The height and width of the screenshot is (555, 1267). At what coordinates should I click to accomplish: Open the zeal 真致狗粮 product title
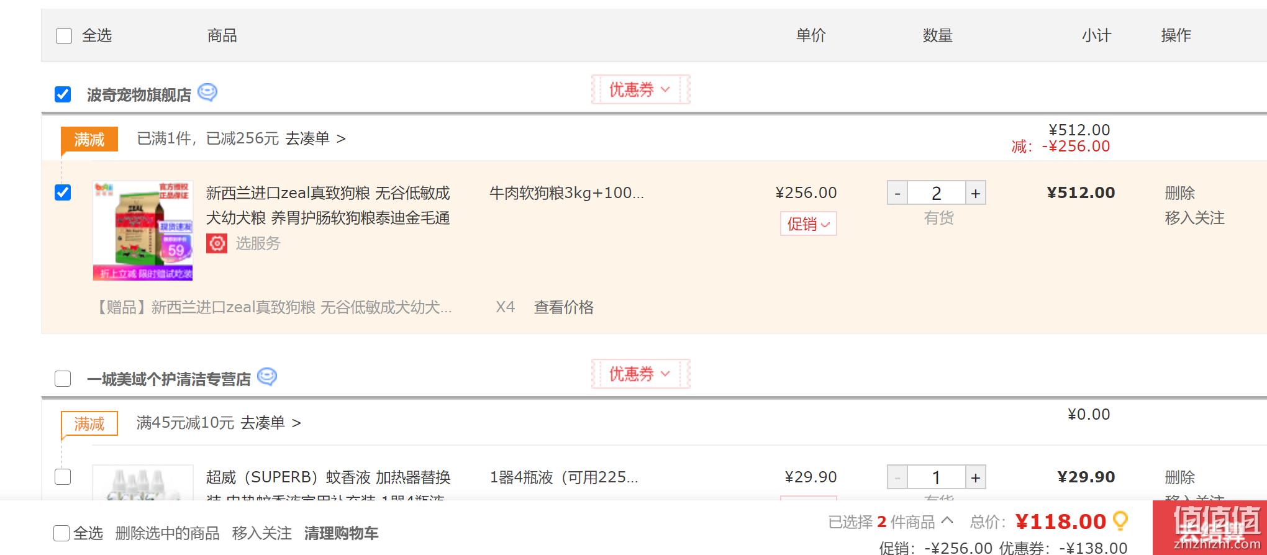[328, 205]
